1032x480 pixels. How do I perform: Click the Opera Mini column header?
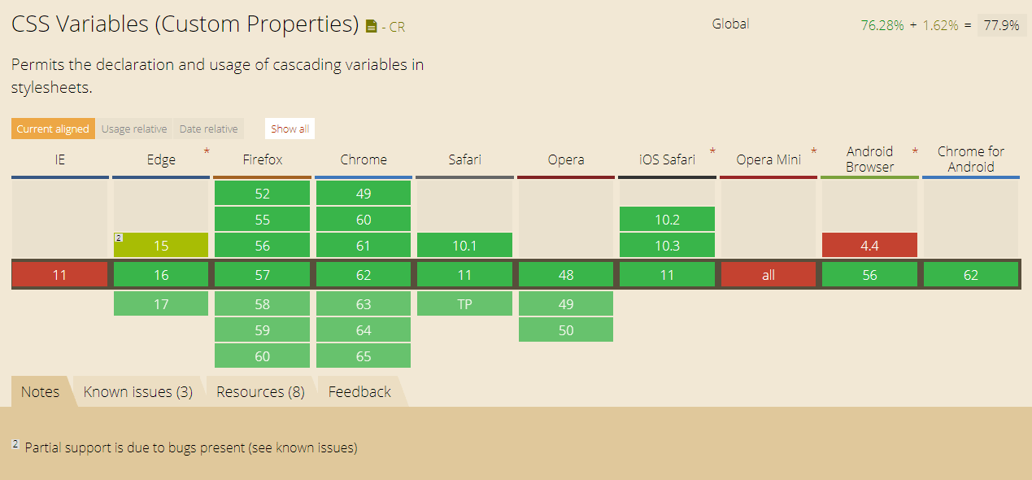(769, 159)
